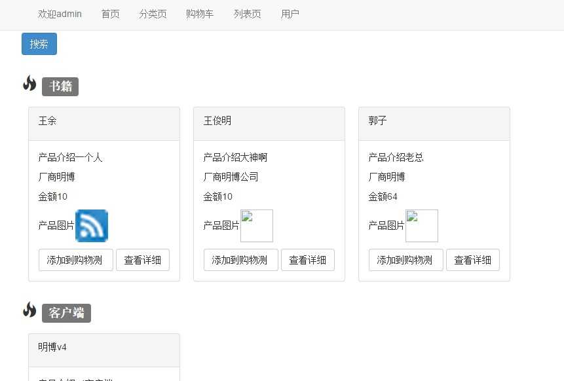Viewport: 564px width, 381px height.
Task: Click the text 产品介绍老总
Action: coord(396,157)
